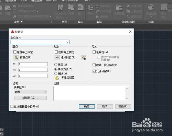
Task: Click the Data Link (数据链接) ribbon icon
Action: [x=119, y=8]
